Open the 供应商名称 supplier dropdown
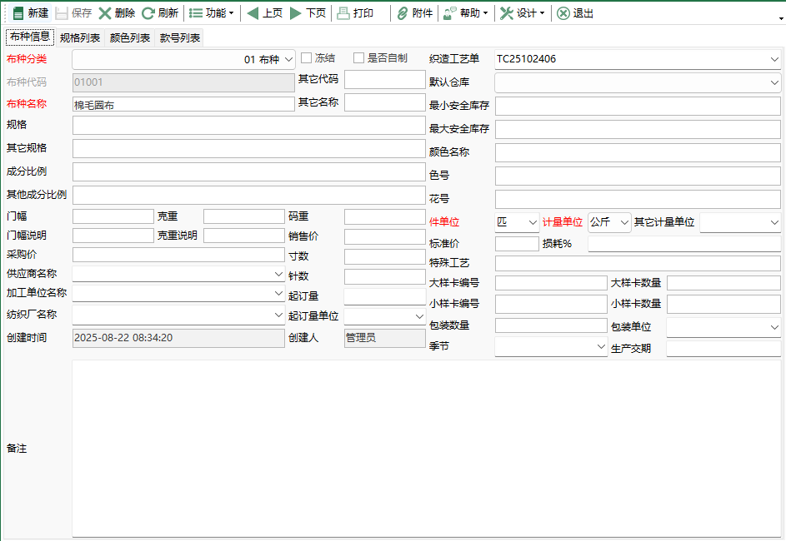 pyautogui.click(x=278, y=274)
